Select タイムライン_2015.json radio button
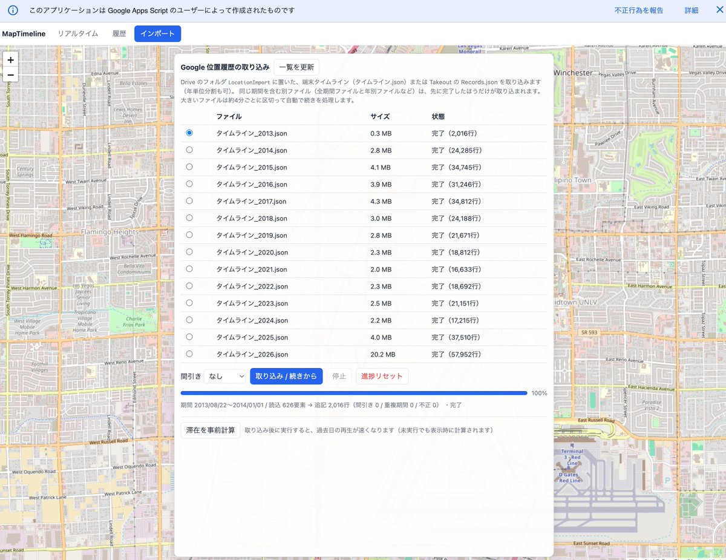The height and width of the screenshot is (560, 726). click(x=189, y=166)
